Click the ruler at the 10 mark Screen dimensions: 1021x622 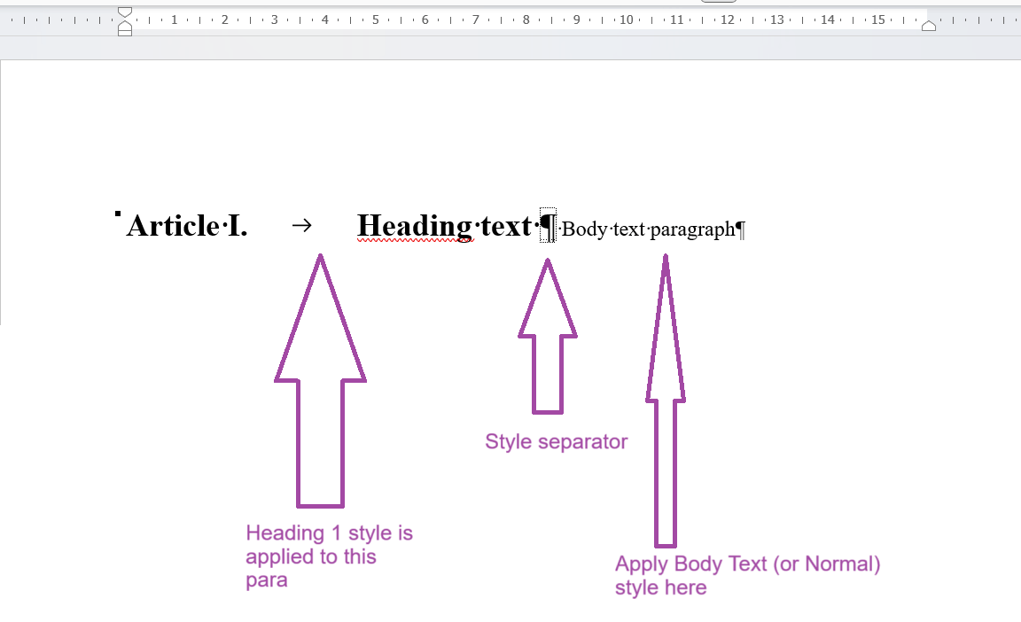627,19
